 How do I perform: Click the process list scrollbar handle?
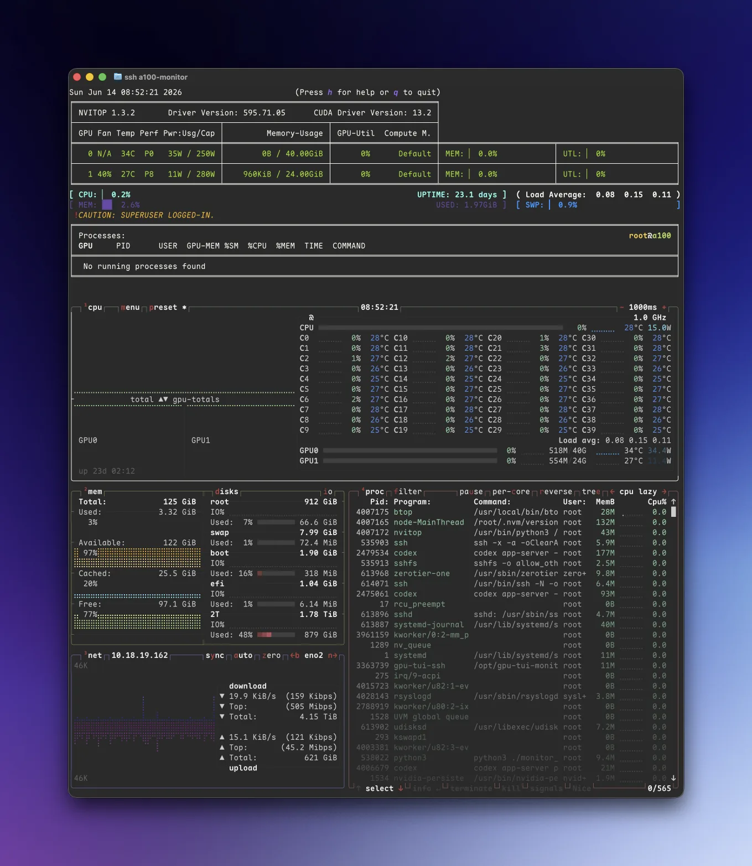coord(673,512)
